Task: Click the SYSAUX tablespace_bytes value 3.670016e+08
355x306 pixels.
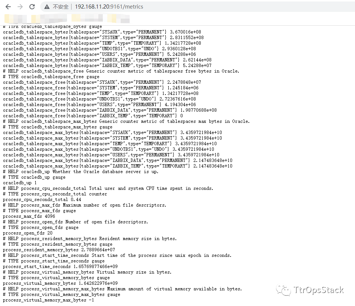Action: point(186,32)
